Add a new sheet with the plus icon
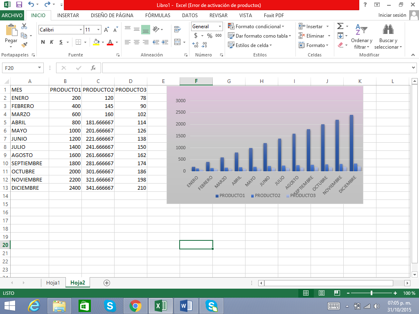 click(x=107, y=283)
